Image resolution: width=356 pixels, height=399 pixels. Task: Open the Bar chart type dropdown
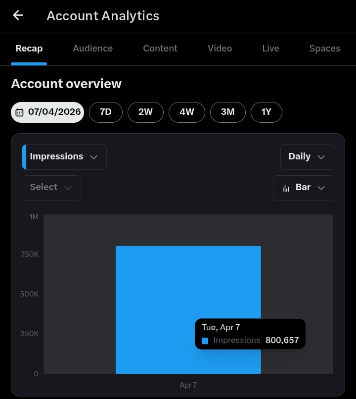tap(304, 188)
